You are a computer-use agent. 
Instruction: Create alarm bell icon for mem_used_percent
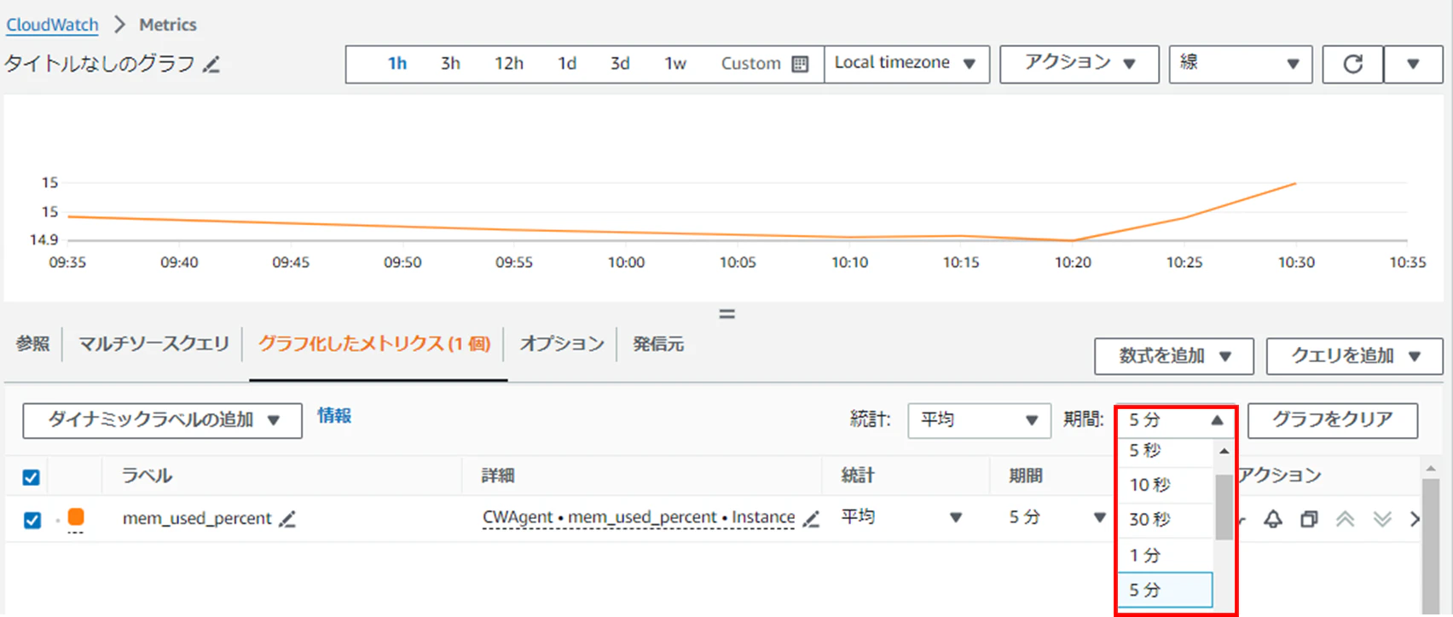1272,518
